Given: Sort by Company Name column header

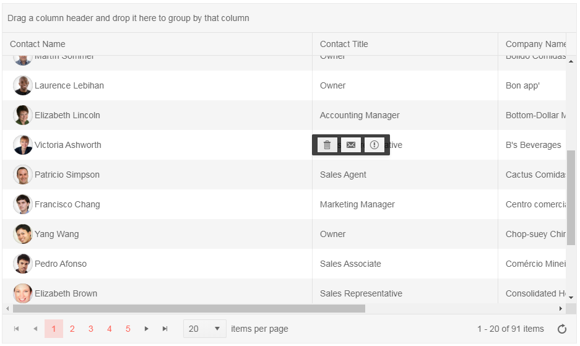Looking at the screenshot, I should coord(535,44).
